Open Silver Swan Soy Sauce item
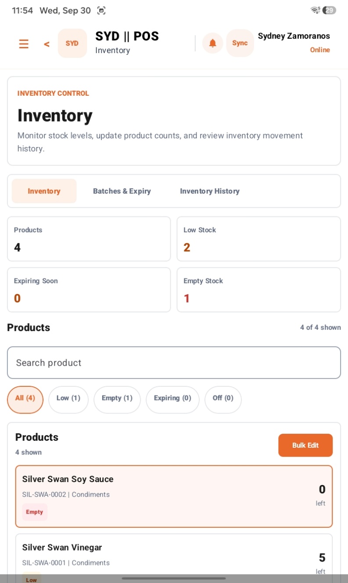Image resolution: width=348 pixels, height=583 pixels. point(174,496)
